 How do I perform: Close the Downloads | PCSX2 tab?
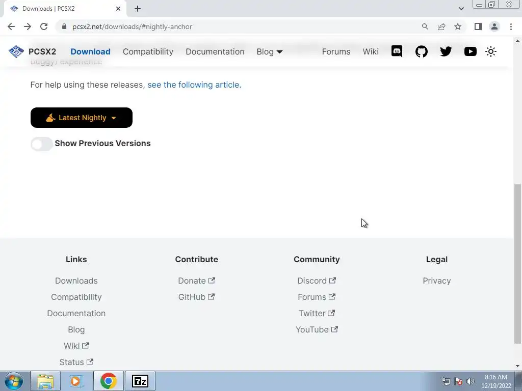pyautogui.click(x=118, y=9)
